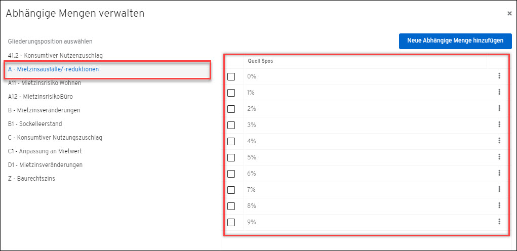Viewport: 517px width, 251px height.
Task: Select A - Mietzinsausfälle/-reduktionen entry
Action: tap(107, 69)
